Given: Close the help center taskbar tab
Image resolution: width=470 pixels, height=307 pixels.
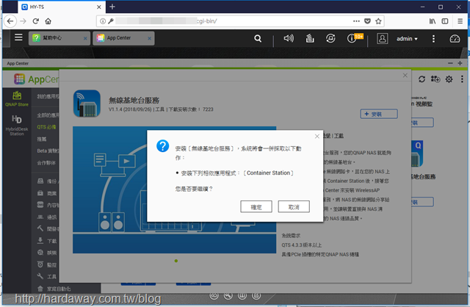Looking at the screenshot, I should pos(85,38).
